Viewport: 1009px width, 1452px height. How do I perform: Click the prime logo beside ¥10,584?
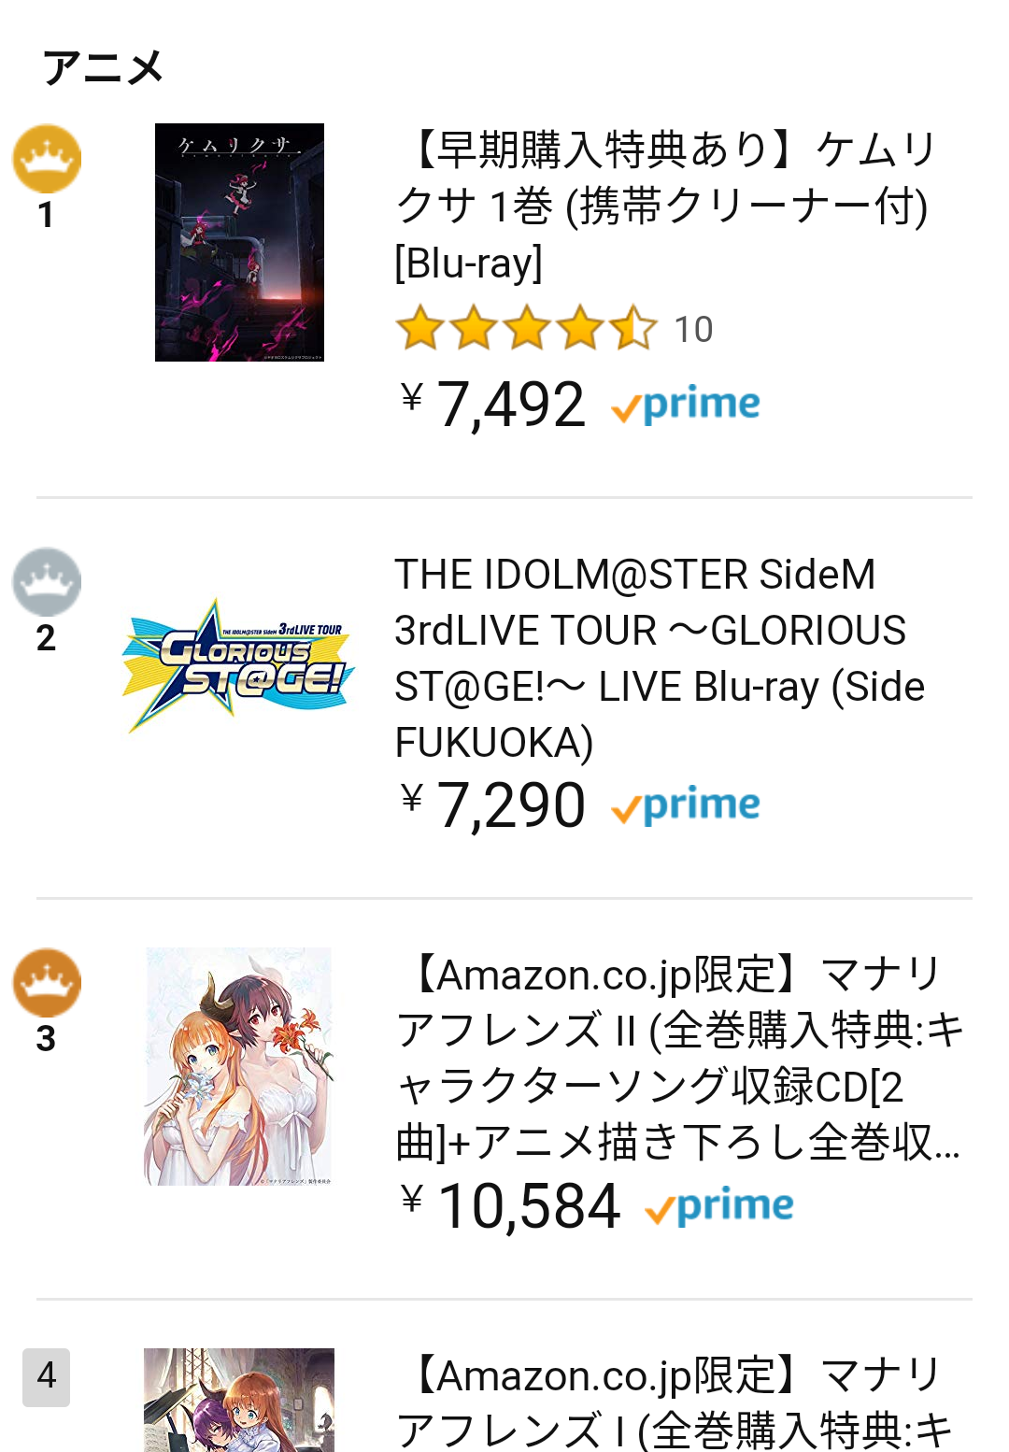[x=719, y=1207]
